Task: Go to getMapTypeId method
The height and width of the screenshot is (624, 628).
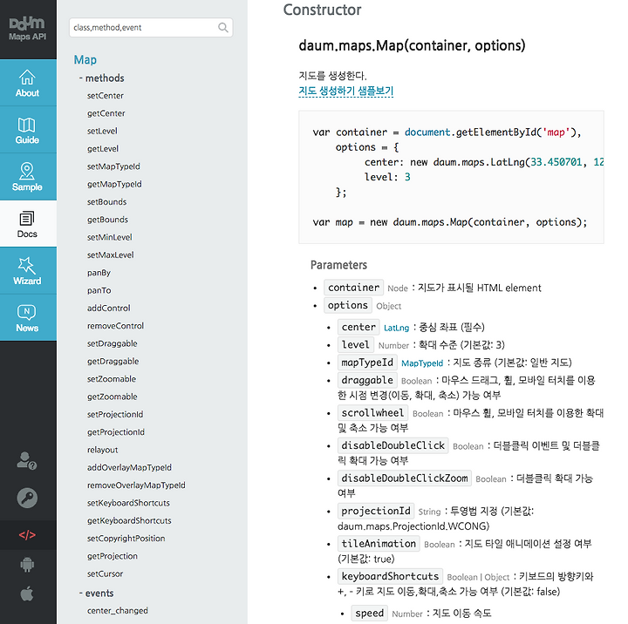Action: tap(114, 184)
